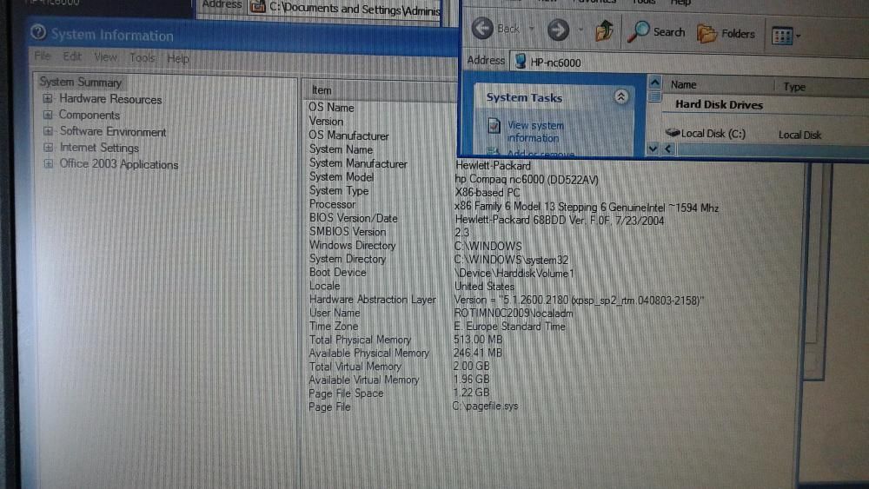Collapse the System Tasks panel chevron
This screenshot has height=489, width=869.
point(621,97)
